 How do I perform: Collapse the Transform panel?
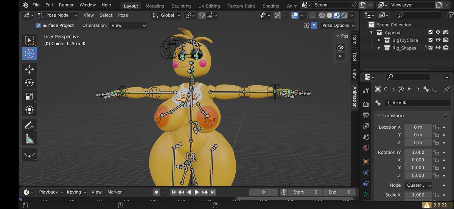point(379,115)
